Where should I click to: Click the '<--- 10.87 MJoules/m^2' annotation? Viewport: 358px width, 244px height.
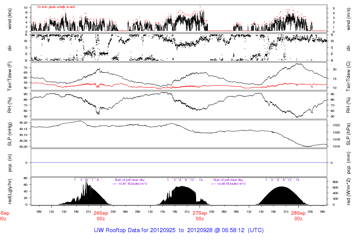coord(130,184)
